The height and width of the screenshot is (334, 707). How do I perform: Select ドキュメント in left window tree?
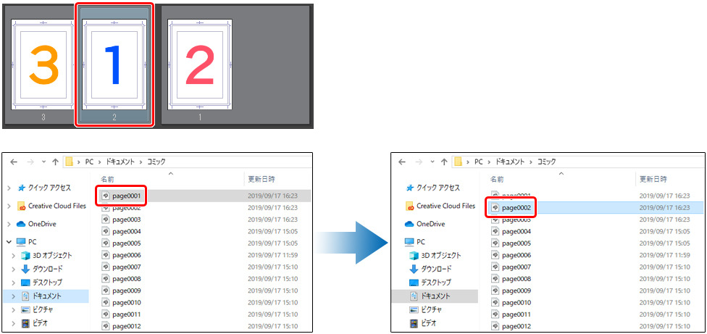pos(47,296)
